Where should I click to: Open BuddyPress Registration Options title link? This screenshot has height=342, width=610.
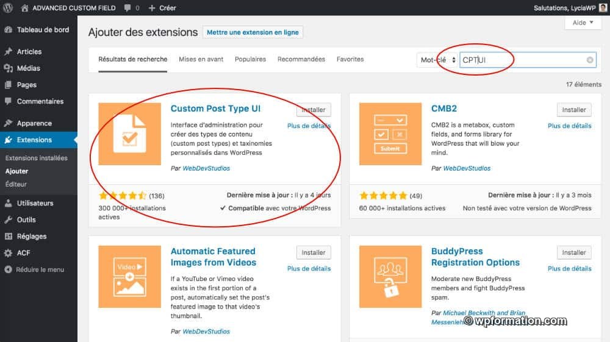click(475, 257)
